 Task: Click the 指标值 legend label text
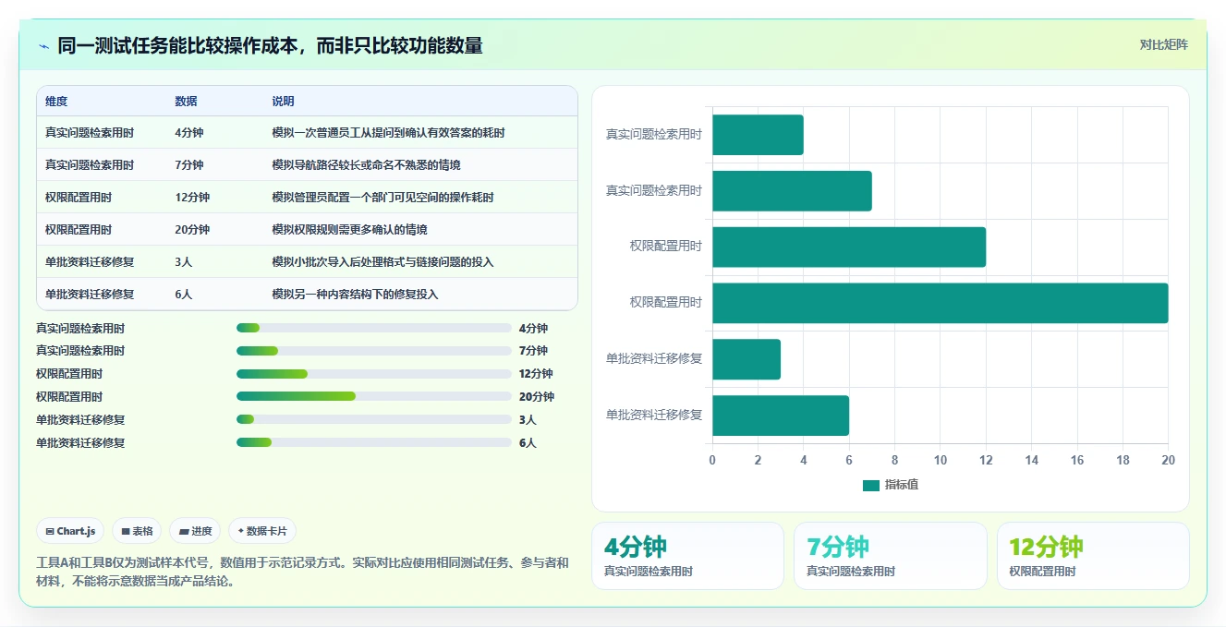point(902,485)
